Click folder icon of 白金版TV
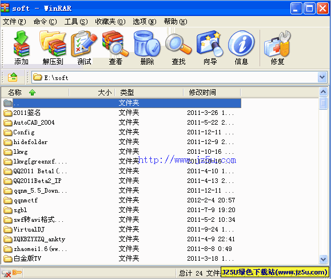This screenshot has width=331, height=279. 8,258
